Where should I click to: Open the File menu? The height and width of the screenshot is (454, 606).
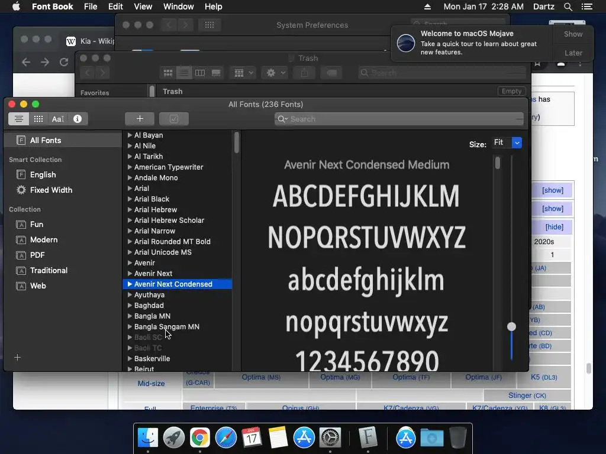tap(91, 7)
